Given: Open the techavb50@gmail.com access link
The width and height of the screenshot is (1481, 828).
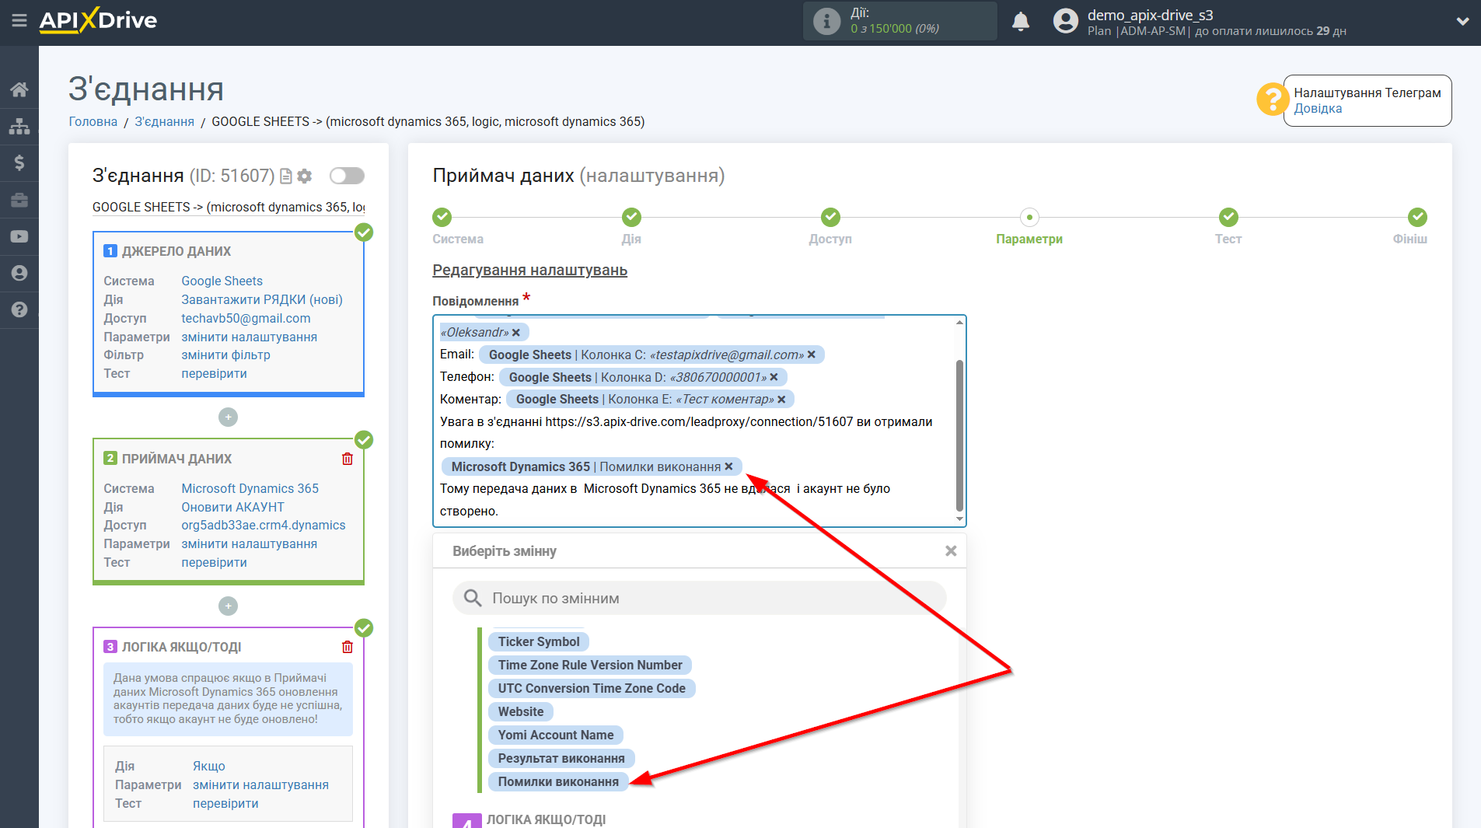Looking at the screenshot, I should pyautogui.click(x=246, y=318).
